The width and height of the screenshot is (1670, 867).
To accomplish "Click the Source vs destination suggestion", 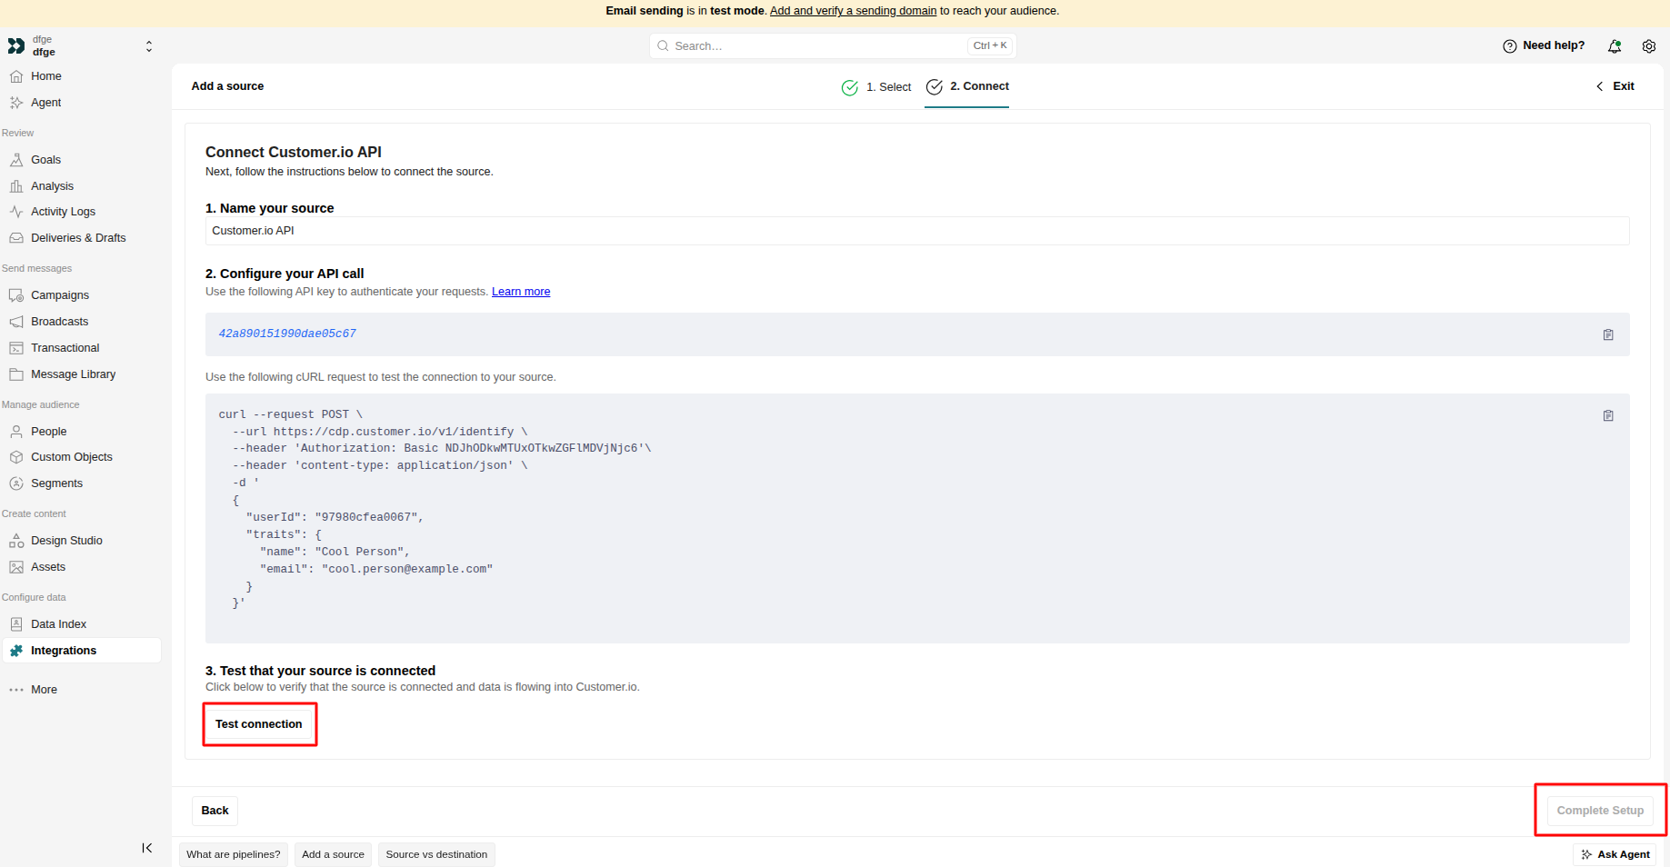I will point(436,854).
